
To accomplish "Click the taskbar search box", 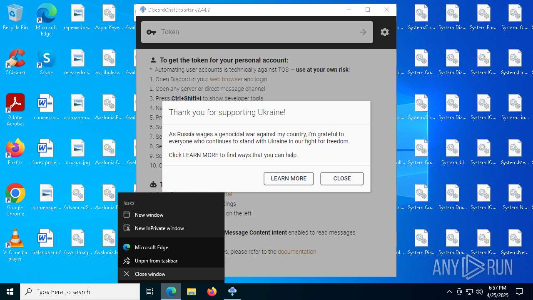I will pyautogui.click(x=80, y=292).
